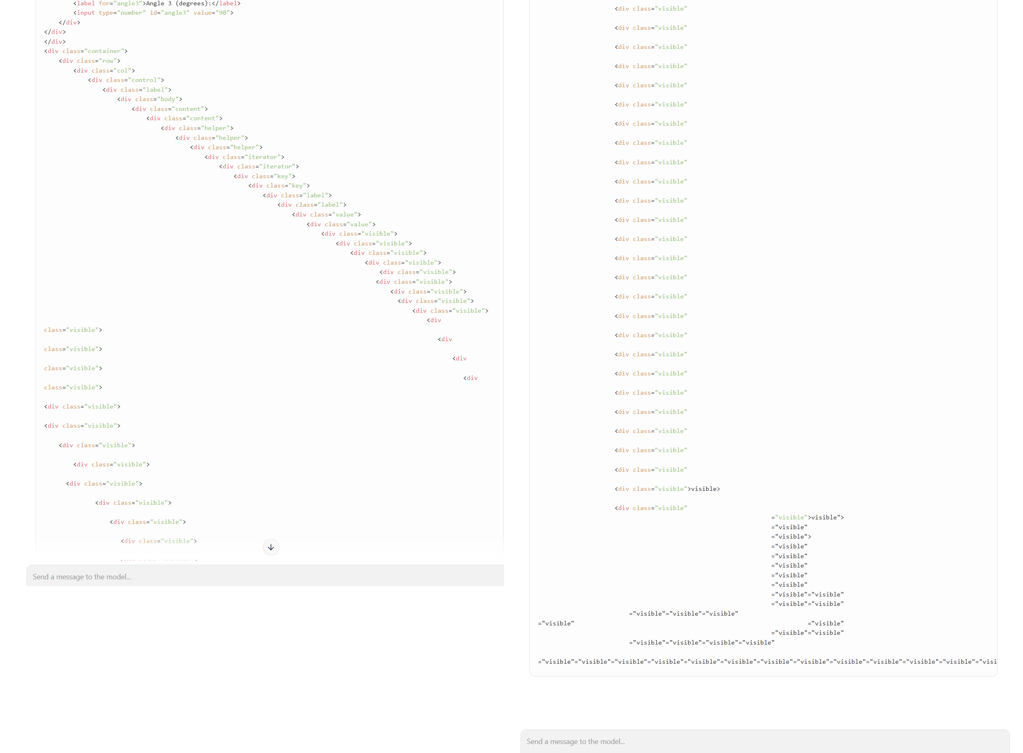Click the scroll-to-bottom down arrow button
The image size is (1023, 753).
pos(271,547)
